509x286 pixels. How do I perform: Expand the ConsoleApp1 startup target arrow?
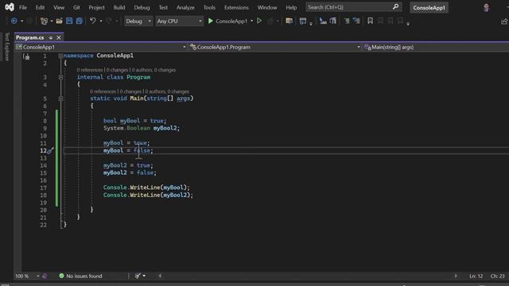coord(251,21)
